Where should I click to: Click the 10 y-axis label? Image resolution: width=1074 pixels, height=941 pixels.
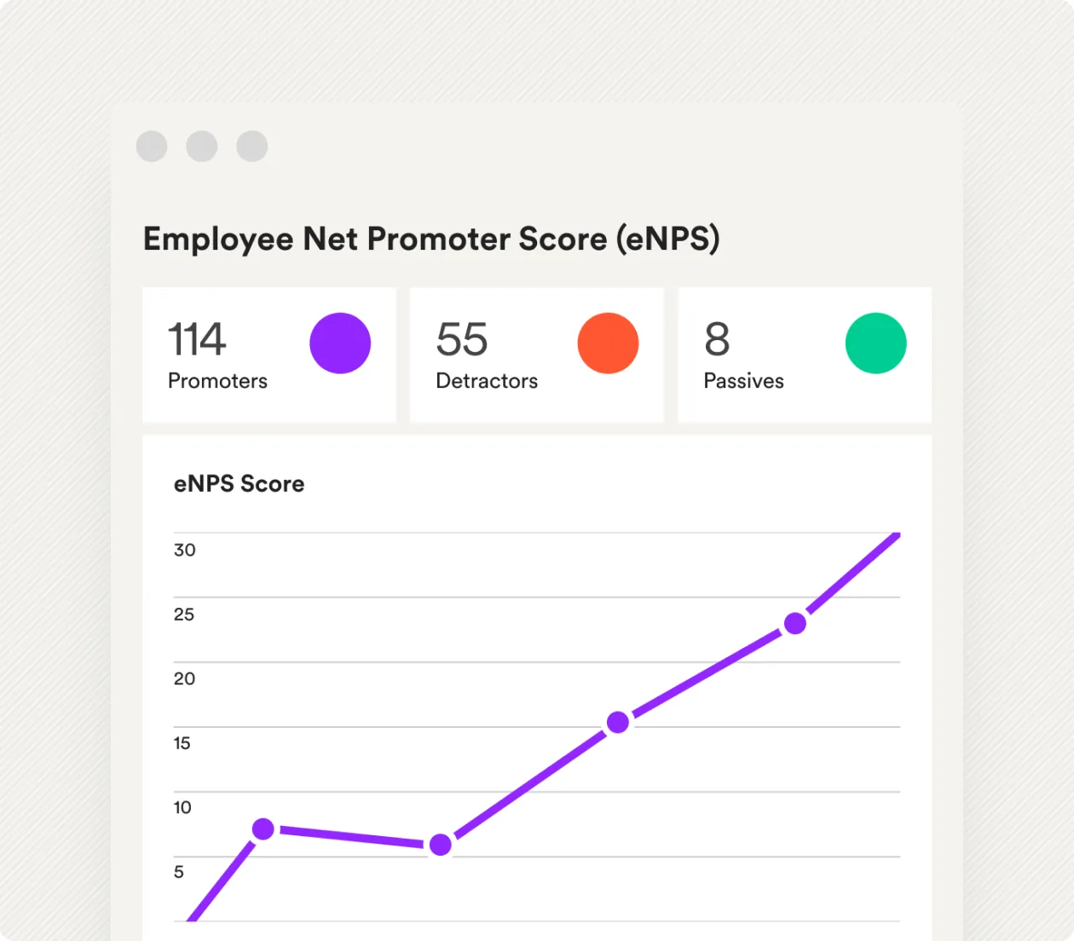coord(182,807)
